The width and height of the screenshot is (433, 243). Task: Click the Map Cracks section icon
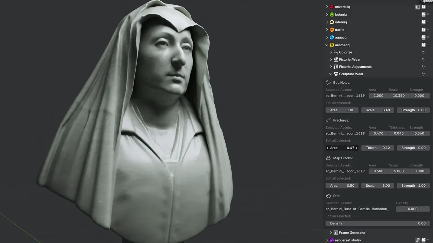(x=328, y=158)
